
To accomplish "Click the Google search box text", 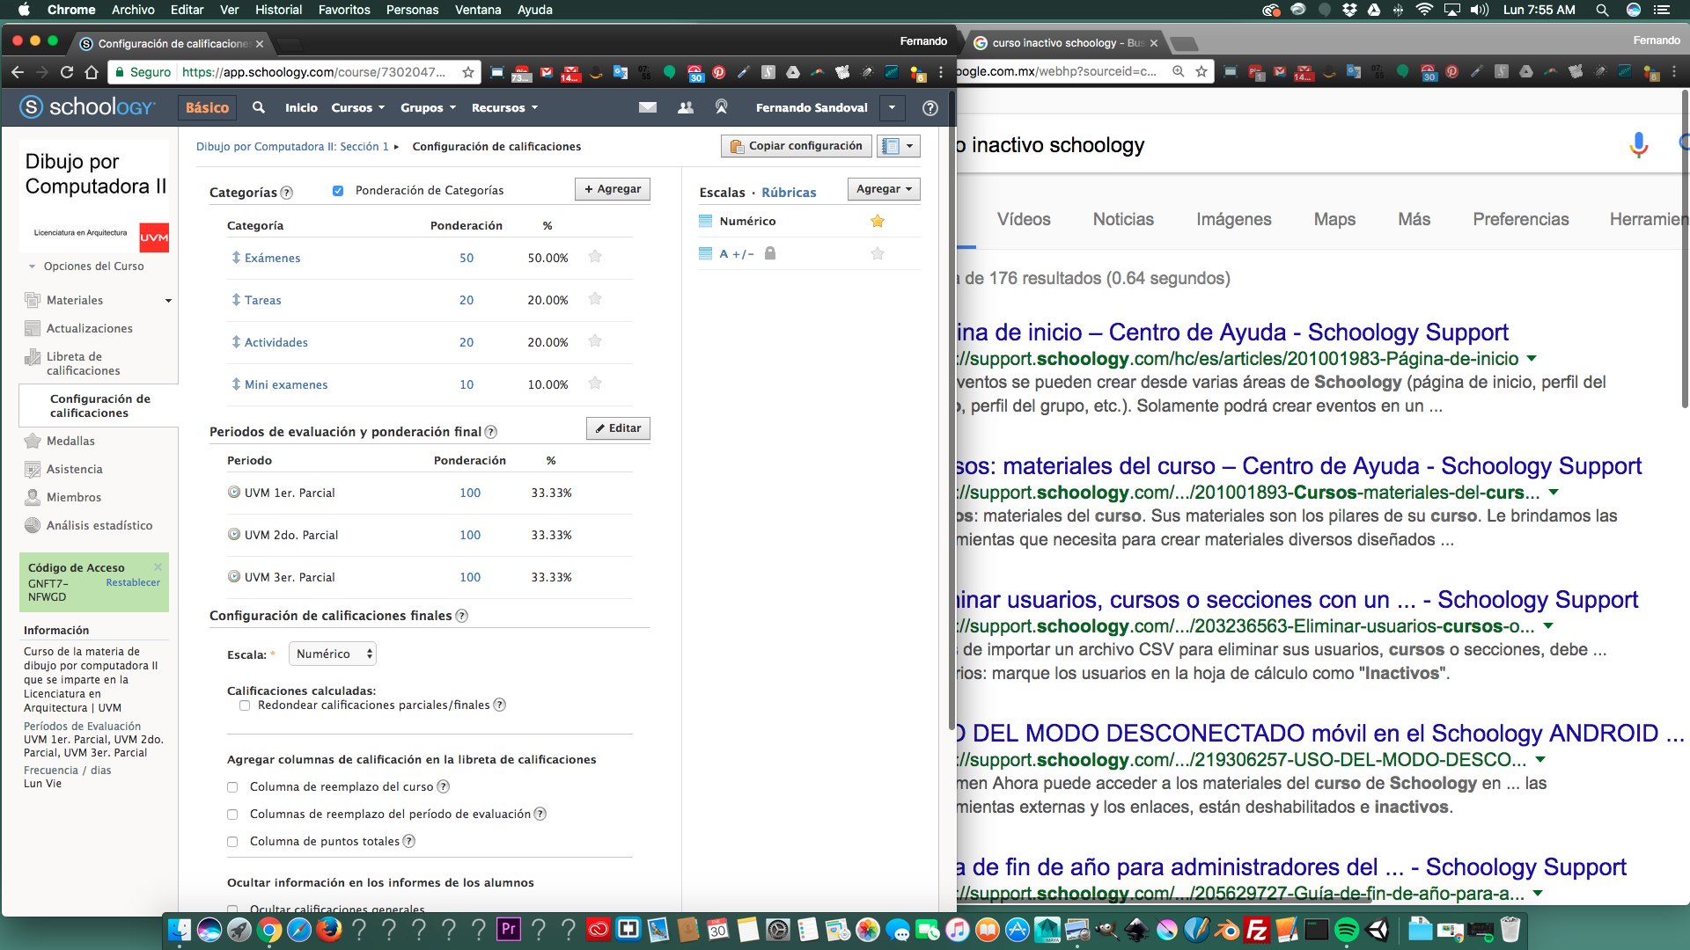I will (1052, 145).
